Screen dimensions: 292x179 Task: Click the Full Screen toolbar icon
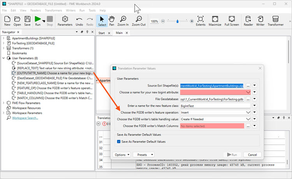[232, 21]
